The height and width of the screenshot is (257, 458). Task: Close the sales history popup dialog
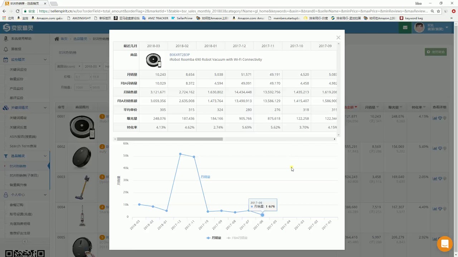[338, 37]
